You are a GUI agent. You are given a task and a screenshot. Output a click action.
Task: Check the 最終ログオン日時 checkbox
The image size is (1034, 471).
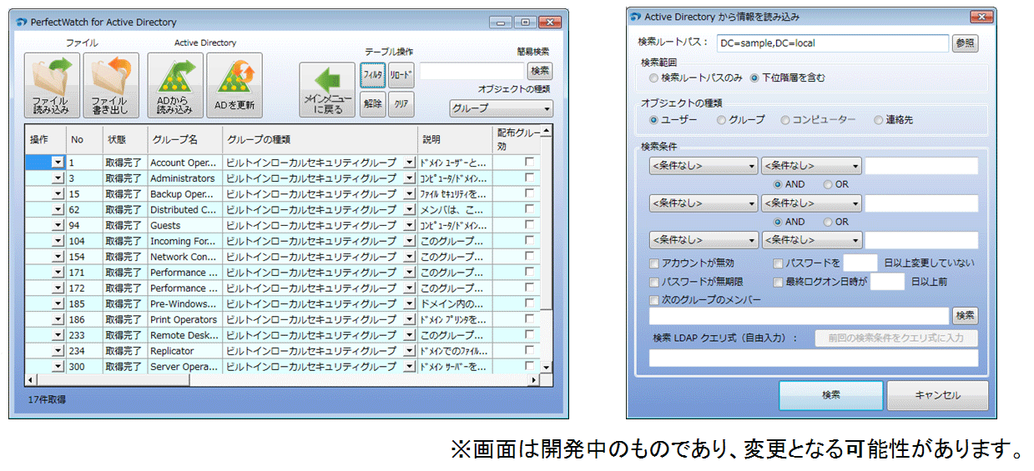[x=778, y=282]
